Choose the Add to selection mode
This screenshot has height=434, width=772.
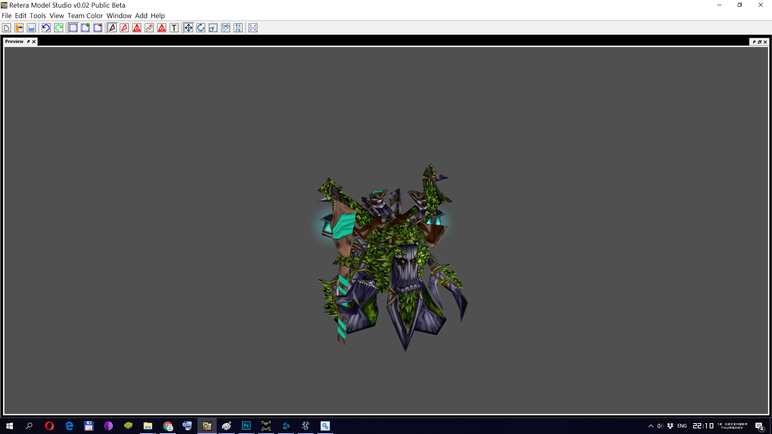86,28
